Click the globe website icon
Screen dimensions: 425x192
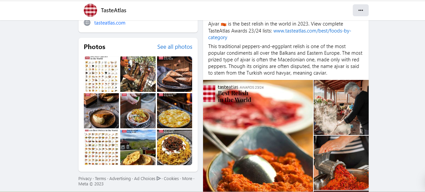[87, 23]
